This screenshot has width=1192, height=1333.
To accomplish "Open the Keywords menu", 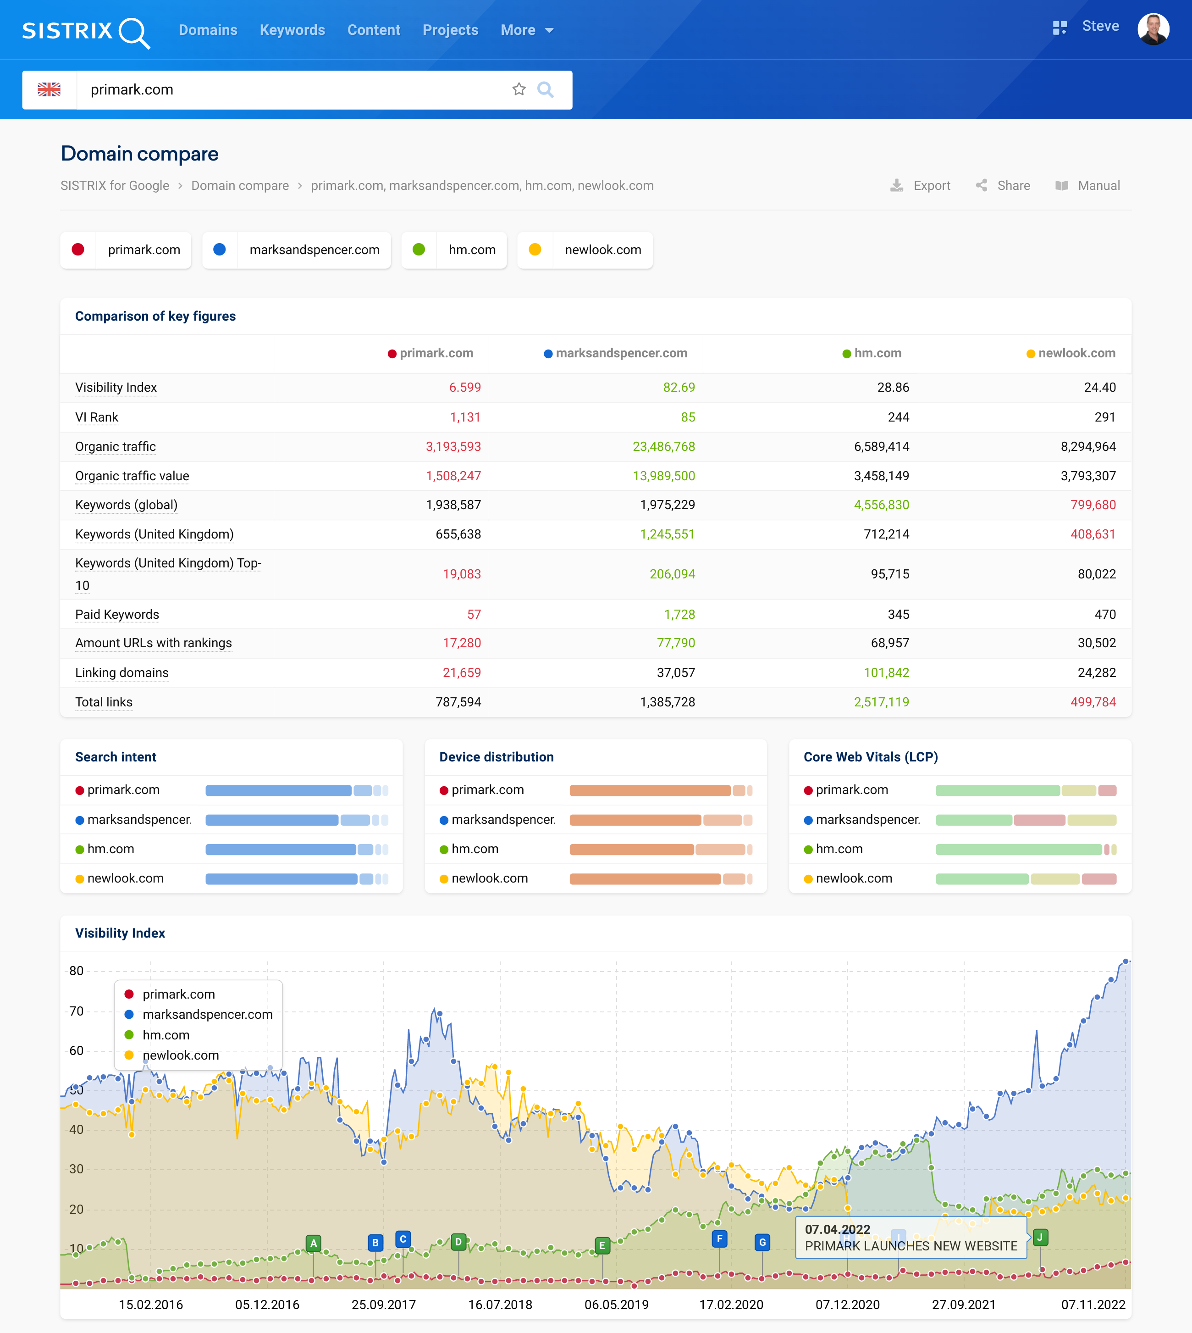I will [x=292, y=30].
